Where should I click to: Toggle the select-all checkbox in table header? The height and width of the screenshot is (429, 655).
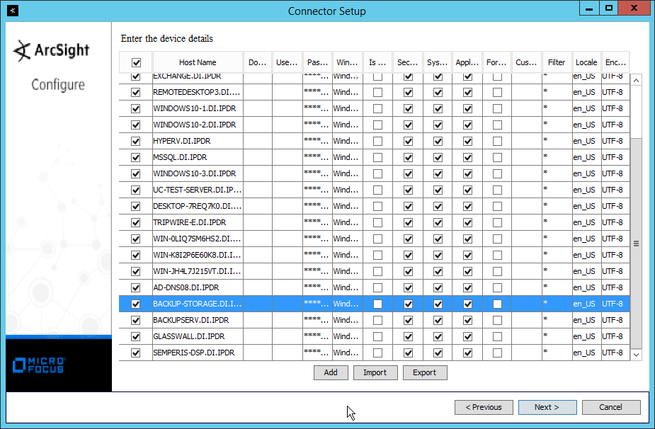coord(136,62)
